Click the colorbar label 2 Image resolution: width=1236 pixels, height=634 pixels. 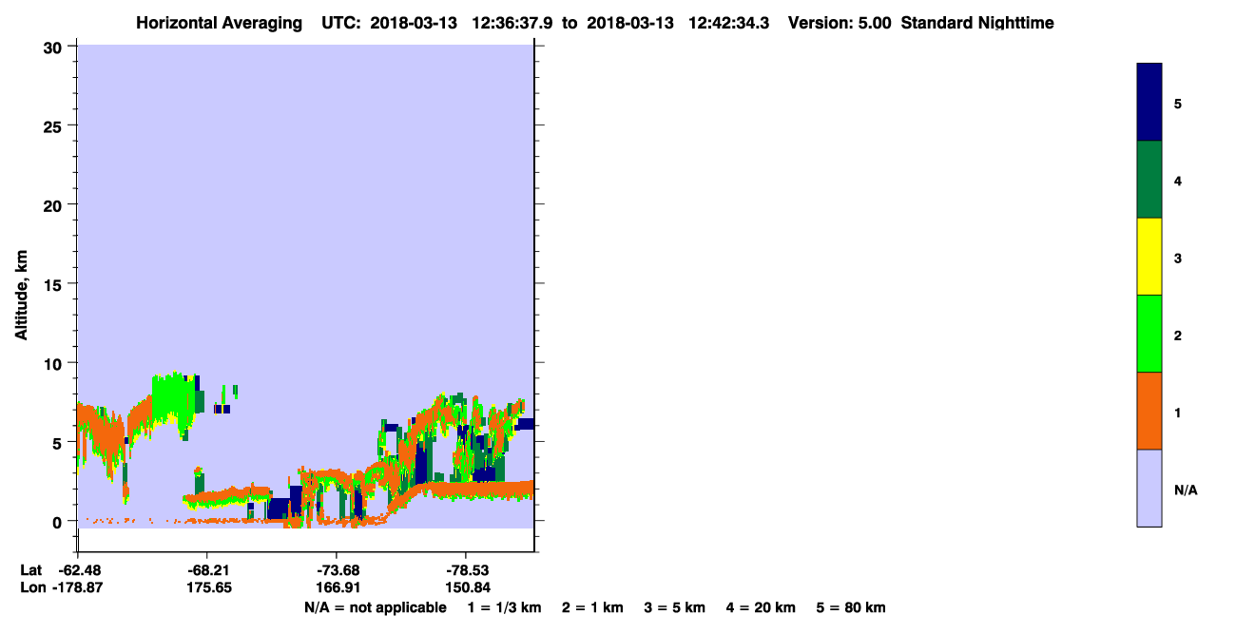click(1178, 335)
